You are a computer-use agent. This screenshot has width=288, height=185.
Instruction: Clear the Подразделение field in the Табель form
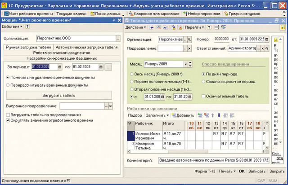point(189,48)
